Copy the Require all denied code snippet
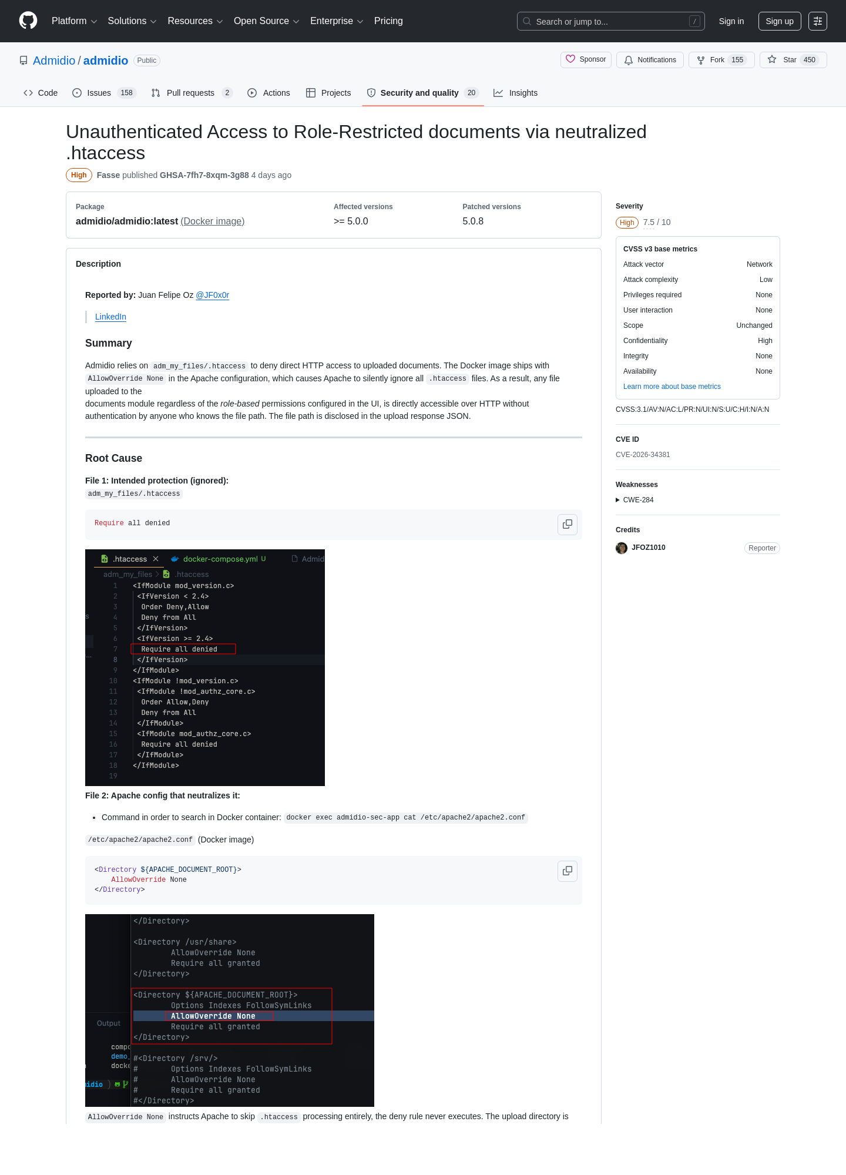The width and height of the screenshot is (846, 1175). [x=568, y=524]
